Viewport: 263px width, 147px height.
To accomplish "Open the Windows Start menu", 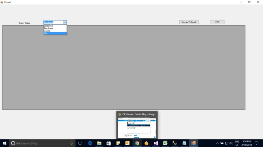I will (4, 143).
